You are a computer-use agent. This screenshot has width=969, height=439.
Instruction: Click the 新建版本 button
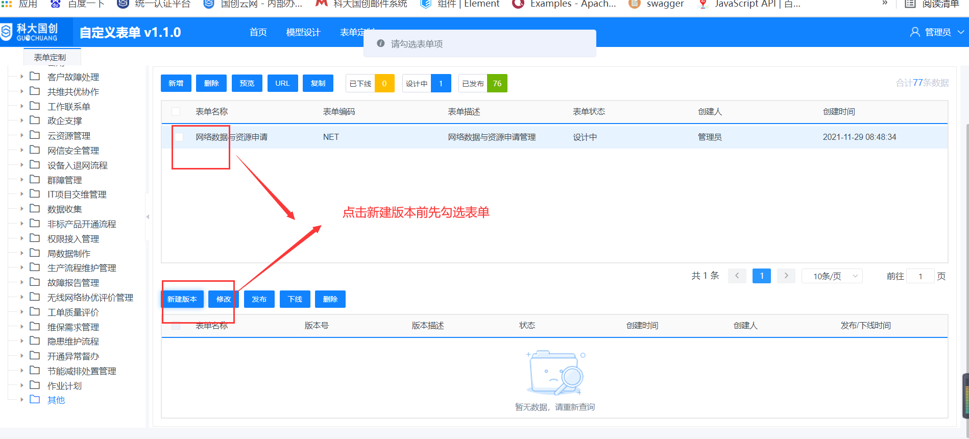[x=182, y=299]
